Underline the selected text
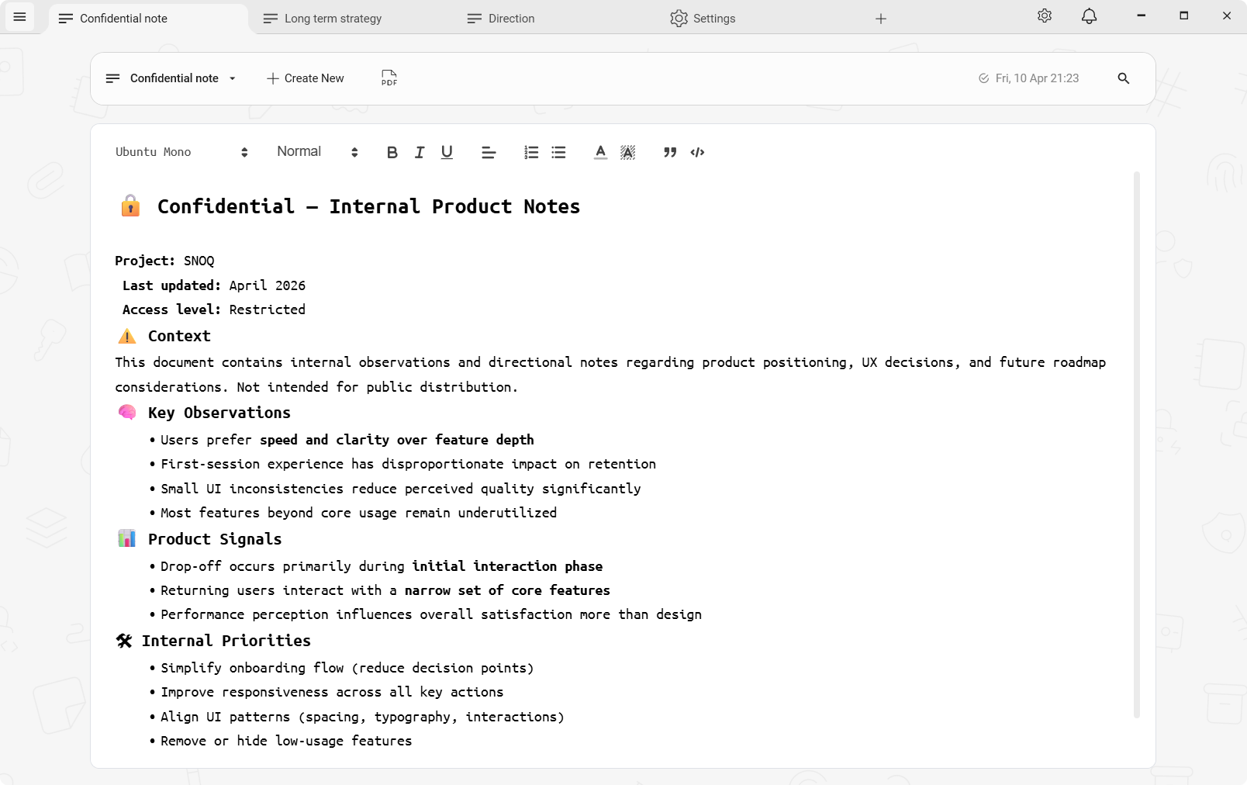1247x785 pixels. (x=447, y=152)
